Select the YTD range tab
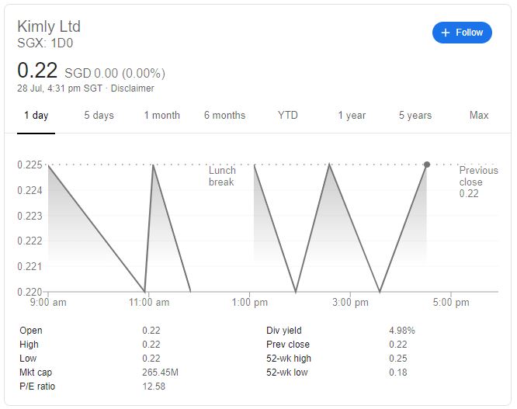This screenshot has height=409, width=517. coord(288,116)
